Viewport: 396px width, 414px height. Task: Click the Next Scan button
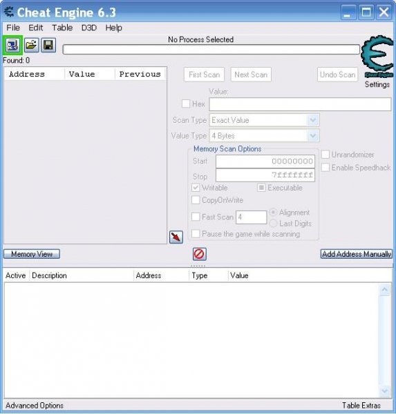coord(251,75)
